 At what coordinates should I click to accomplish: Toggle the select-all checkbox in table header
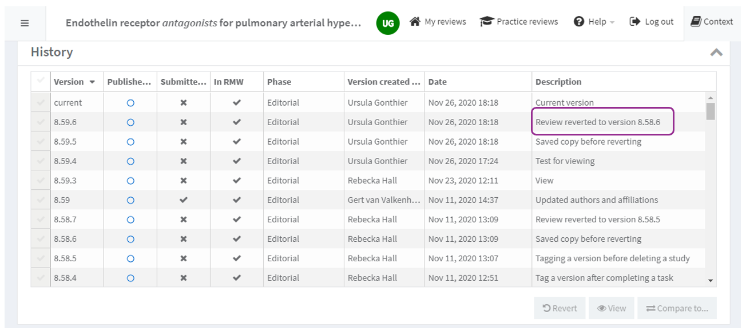point(41,81)
